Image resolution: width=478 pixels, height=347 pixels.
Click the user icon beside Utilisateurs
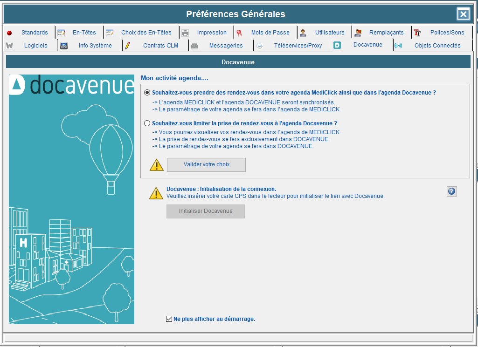click(303, 33)
